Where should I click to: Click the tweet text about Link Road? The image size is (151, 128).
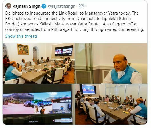point(75,21)
